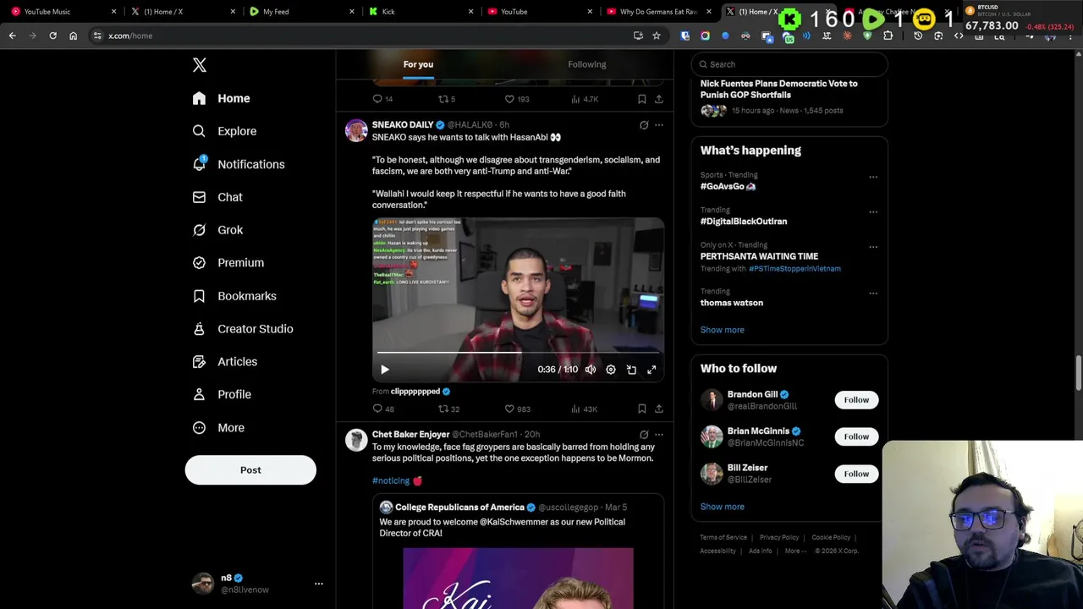Switch to For you tab
The width and height of the screenshot is (1083, 609).
tap(418, 64)
